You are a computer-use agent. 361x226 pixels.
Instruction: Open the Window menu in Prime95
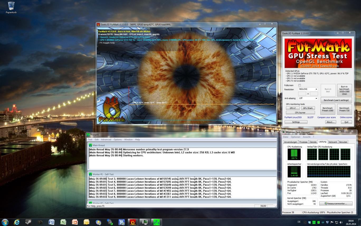128,140
